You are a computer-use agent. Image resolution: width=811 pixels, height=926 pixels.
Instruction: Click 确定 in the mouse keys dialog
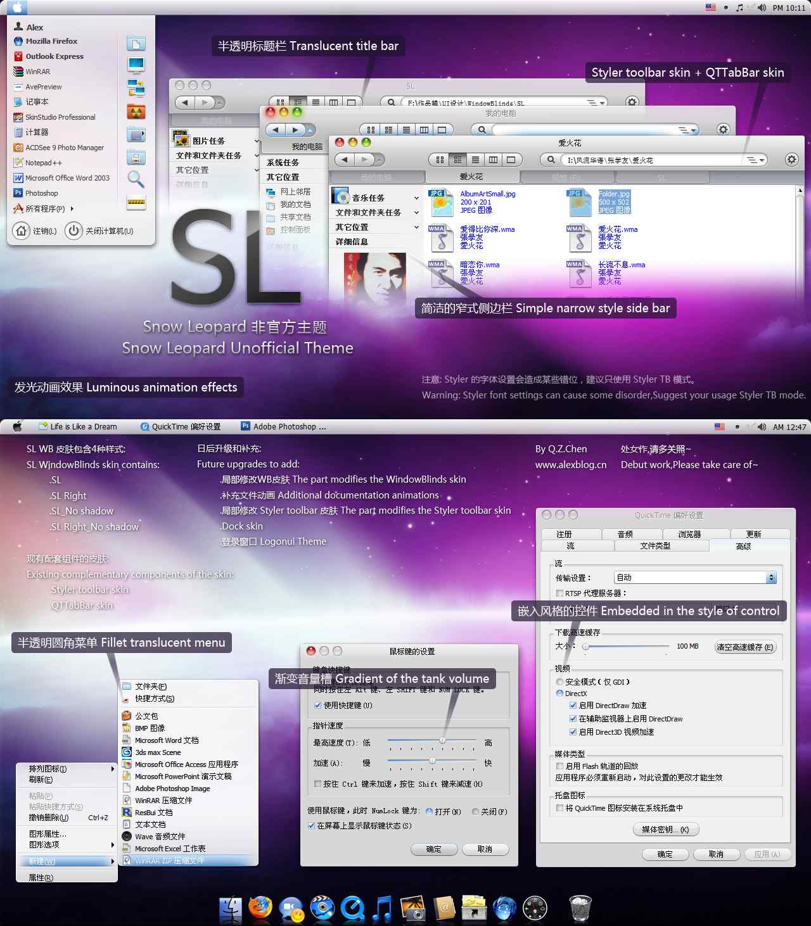(434, 849)
